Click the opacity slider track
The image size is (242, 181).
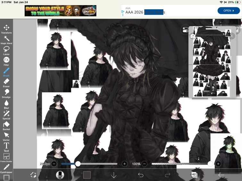point(182,164)
